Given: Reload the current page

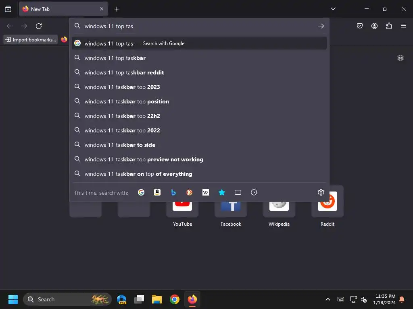Looking at the screenshot, I should [x=39, y=26].
